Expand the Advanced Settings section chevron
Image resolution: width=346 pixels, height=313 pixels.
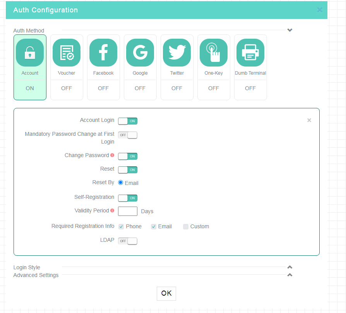click(290, 275)
